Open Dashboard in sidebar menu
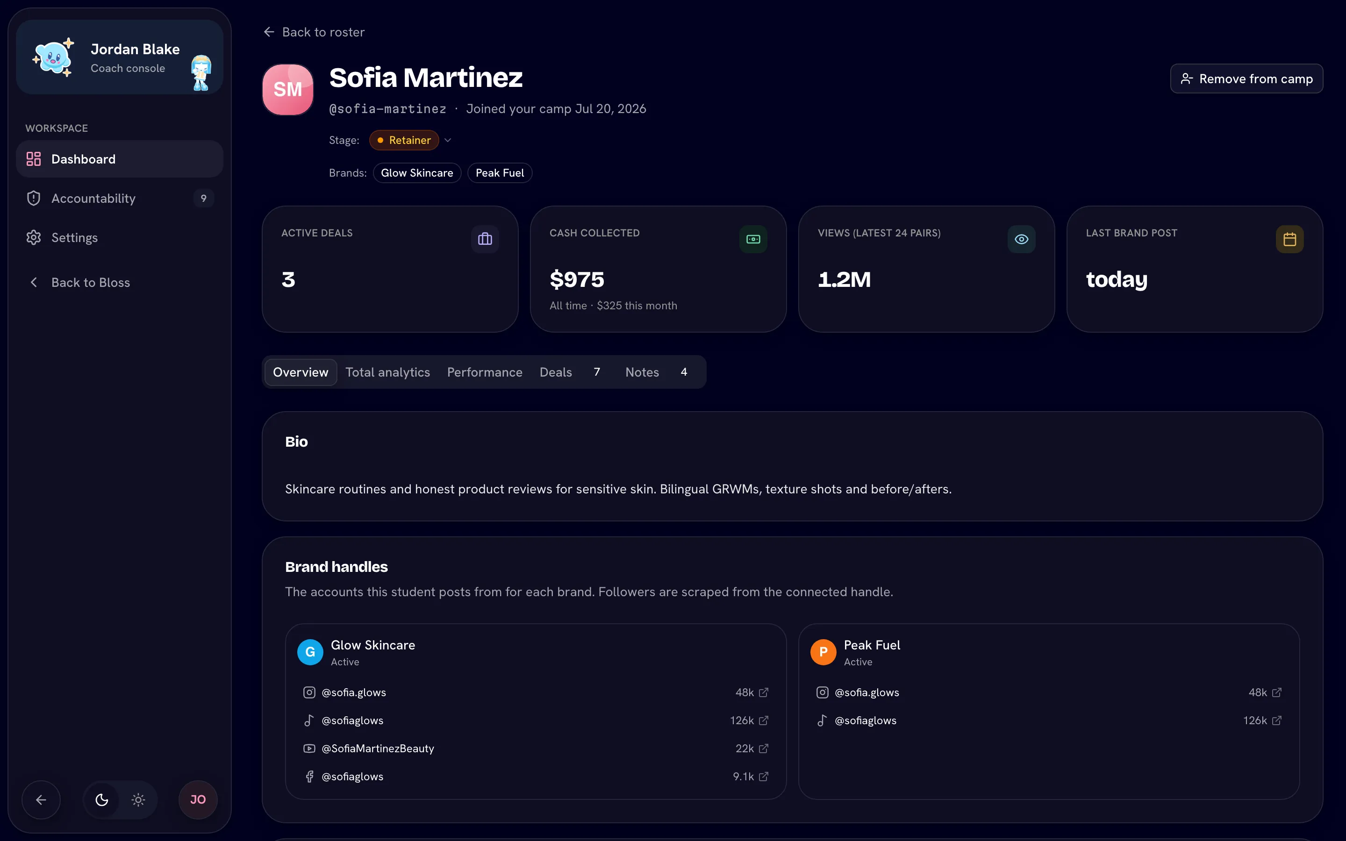The width and height of the screenshot is (1346, 841). [120, 159]
